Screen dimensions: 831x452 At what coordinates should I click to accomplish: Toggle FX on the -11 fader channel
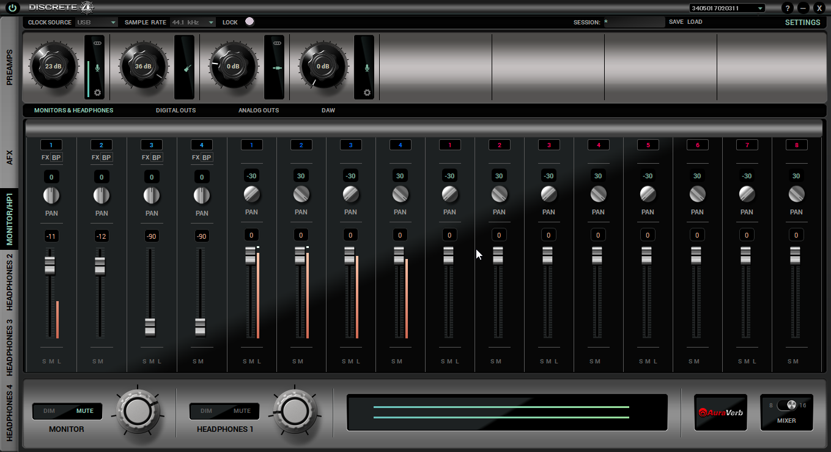pyautogui.click(x=45, y=158)
